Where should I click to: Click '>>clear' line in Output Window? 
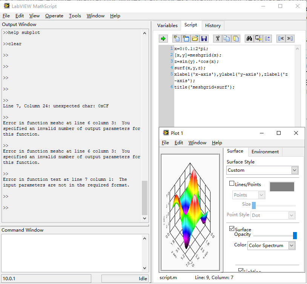12,44
